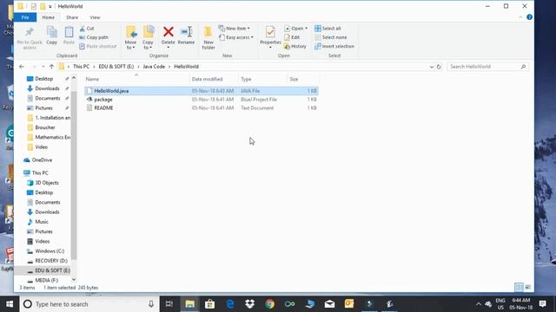
Task: Open the Mathematics folder in sidebar
Action: point(52,137)
